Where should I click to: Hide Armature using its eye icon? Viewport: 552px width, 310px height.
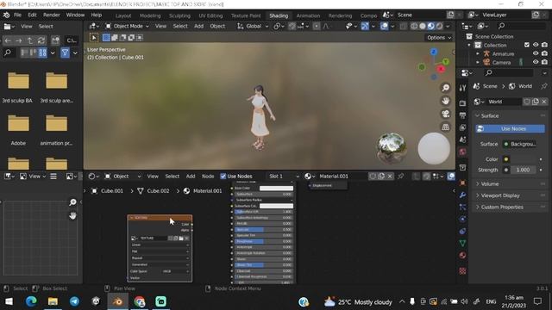tap(536, 53)
